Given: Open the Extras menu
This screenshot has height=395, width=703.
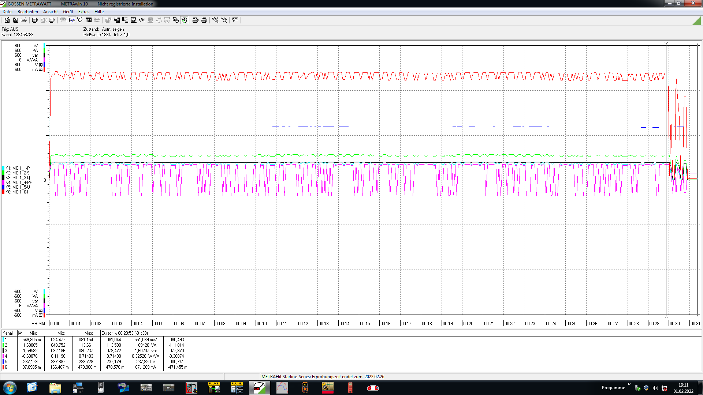Looking at the screenshot, I should [x=83, y=12].
